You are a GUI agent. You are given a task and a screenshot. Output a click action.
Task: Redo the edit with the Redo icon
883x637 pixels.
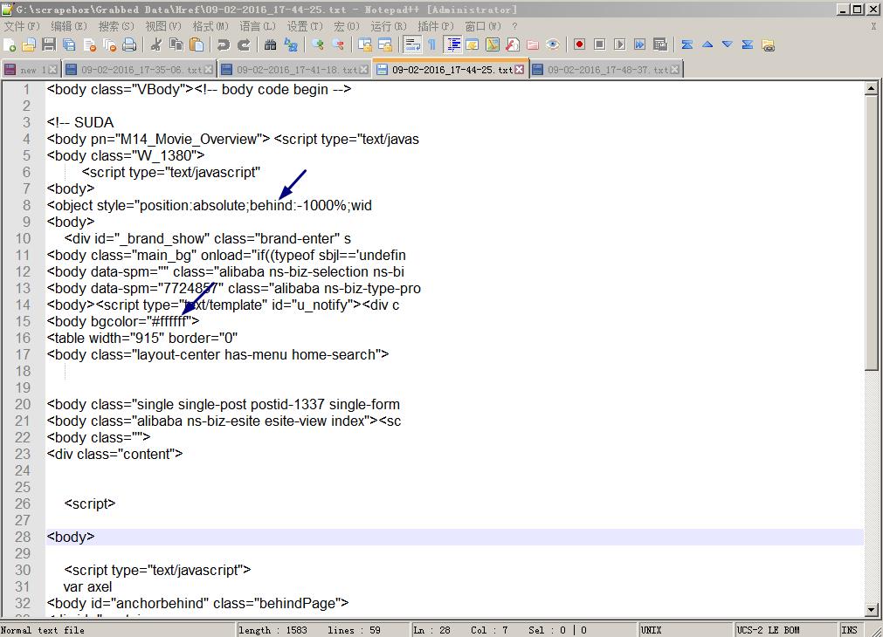(x=244, y=45)
